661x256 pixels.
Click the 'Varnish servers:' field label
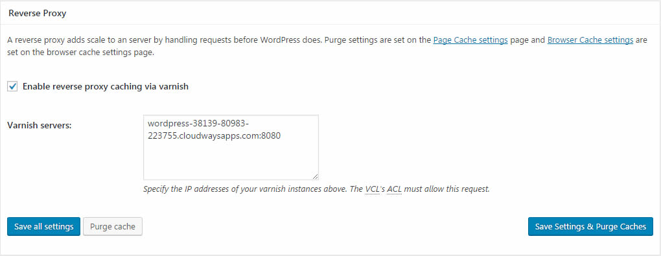pos(40,125)
